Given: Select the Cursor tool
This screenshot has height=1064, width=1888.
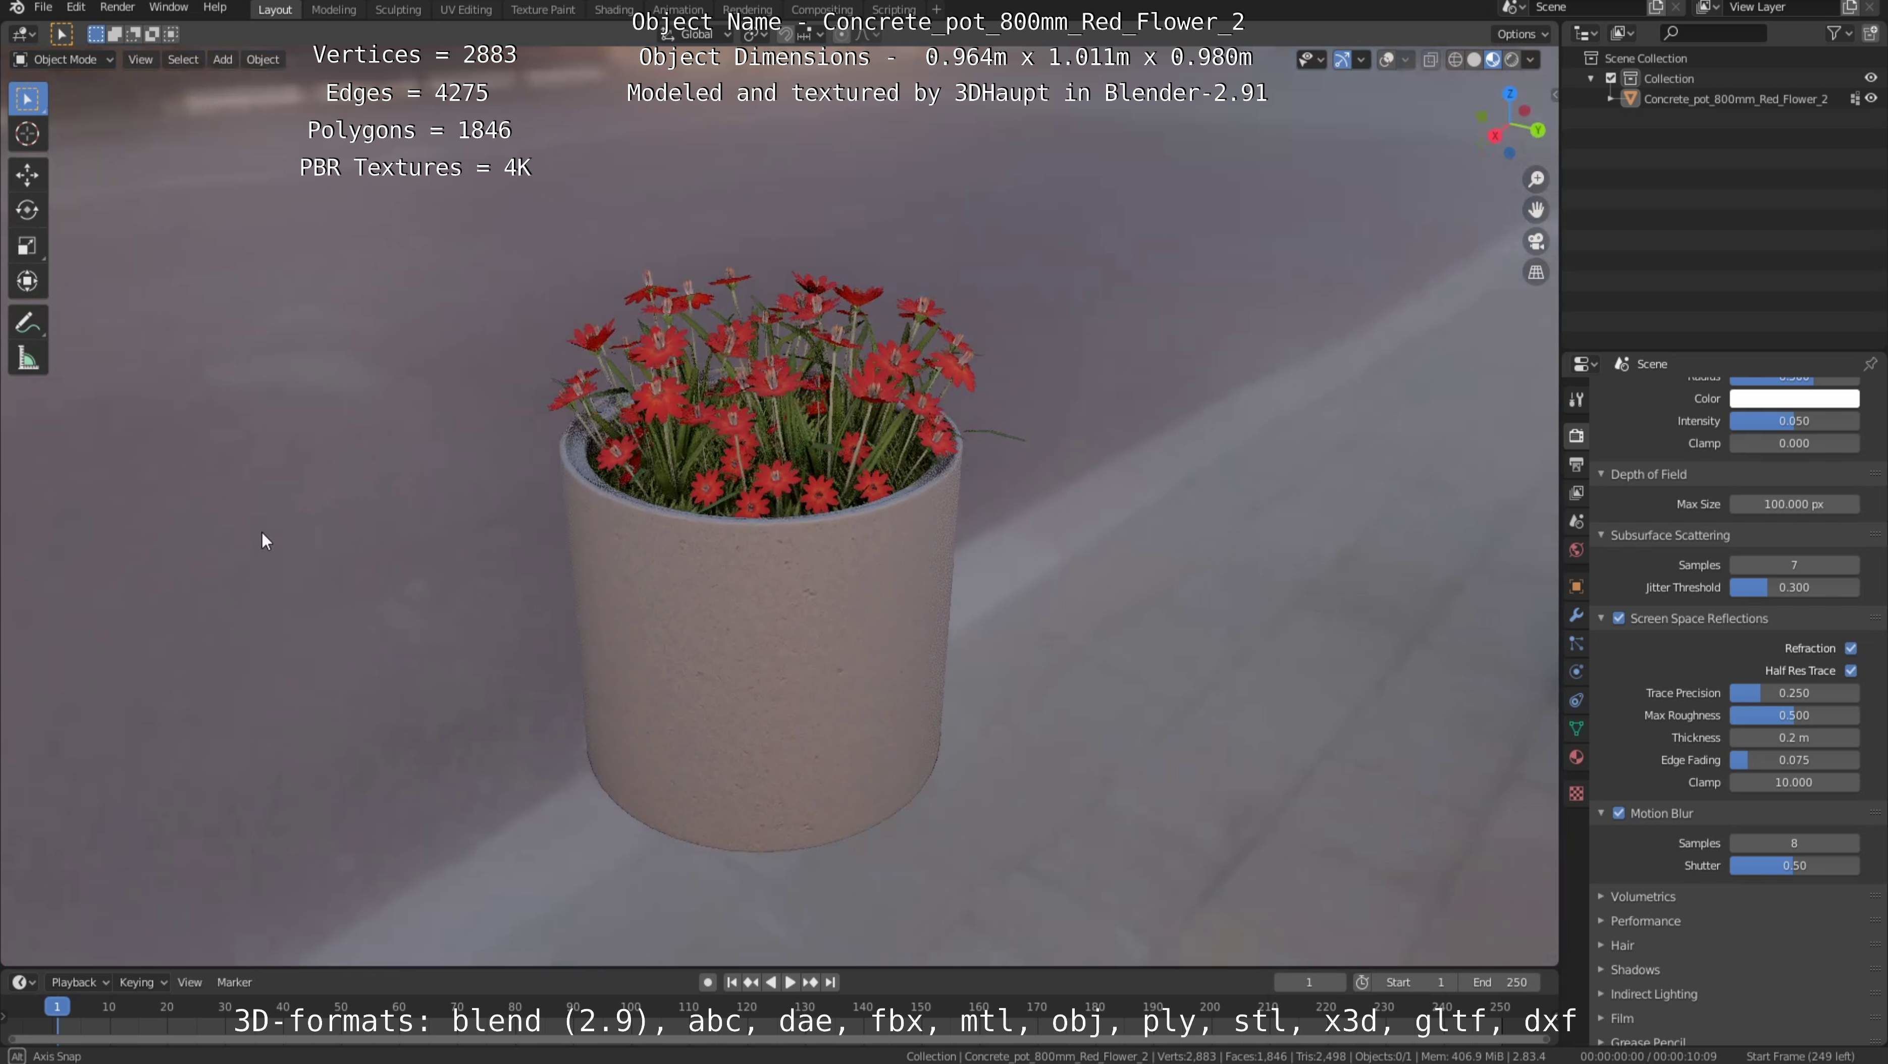Looking at the screenshot, I should 27,134.
